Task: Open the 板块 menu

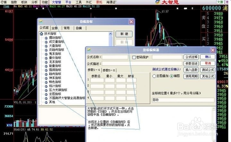Action: coord(24,2)
